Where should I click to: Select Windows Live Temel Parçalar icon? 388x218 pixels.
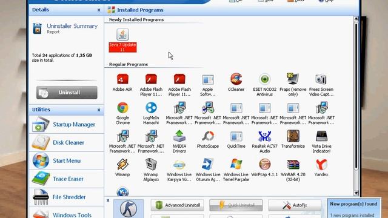point(236,170)
